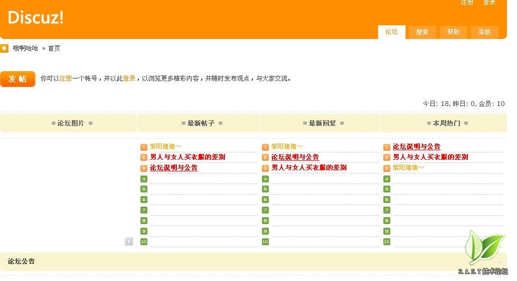This screenshot has width=517, height=281.
Task: Click the 注册 link in the top bar
Action: pos(467,3)
